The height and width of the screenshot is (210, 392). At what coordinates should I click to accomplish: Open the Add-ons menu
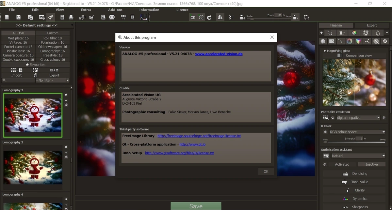pyautogui.click(x=115, y=10)
